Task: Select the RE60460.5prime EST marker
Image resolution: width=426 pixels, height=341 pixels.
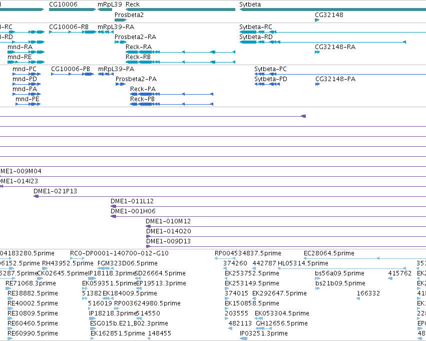Action: coord(11,328)
